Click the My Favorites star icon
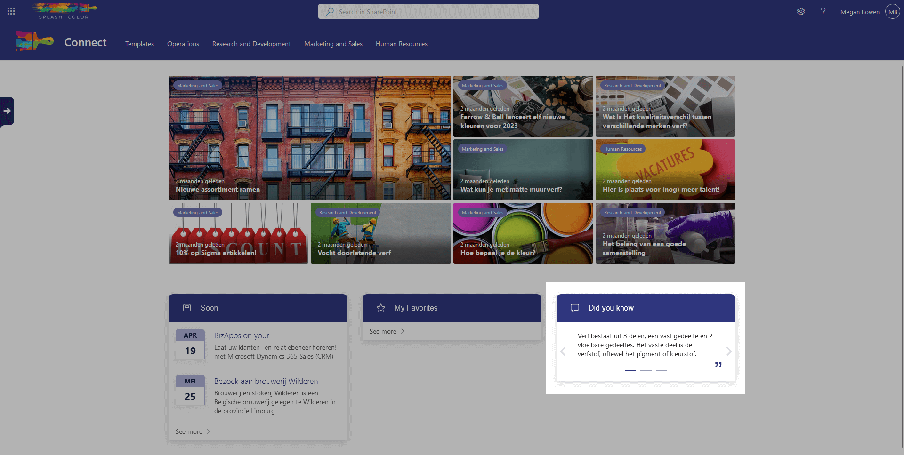The image size is (904, 455). (381, 308)
